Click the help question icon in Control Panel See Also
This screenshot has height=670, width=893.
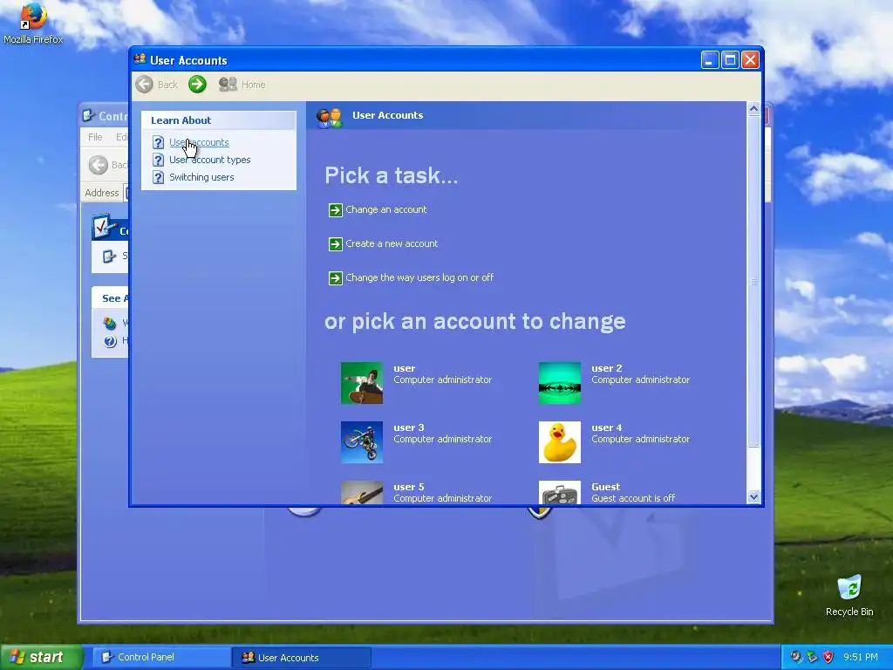[110, 341]
